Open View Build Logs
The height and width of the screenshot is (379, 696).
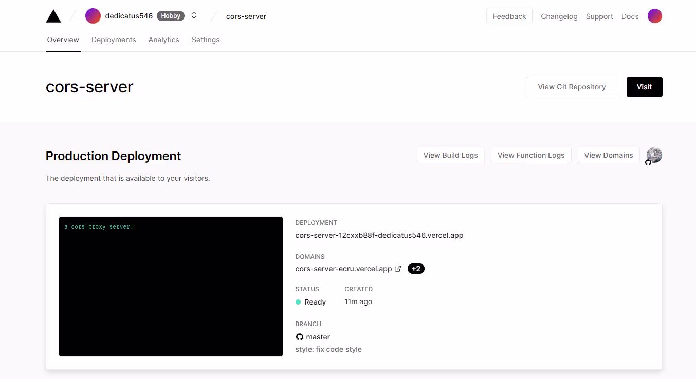(451, 155)
